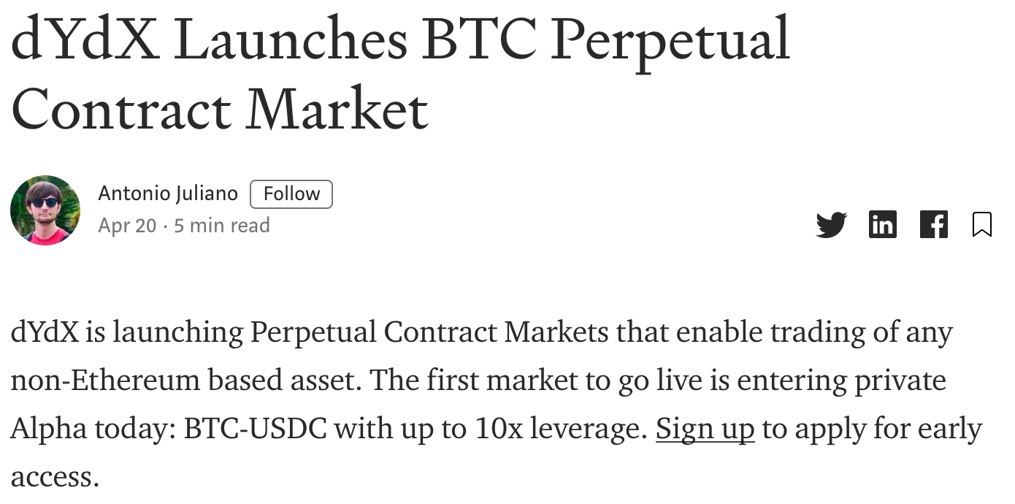Click the 5 min read label
The image size is (1015, 504).
click(222, 225)
